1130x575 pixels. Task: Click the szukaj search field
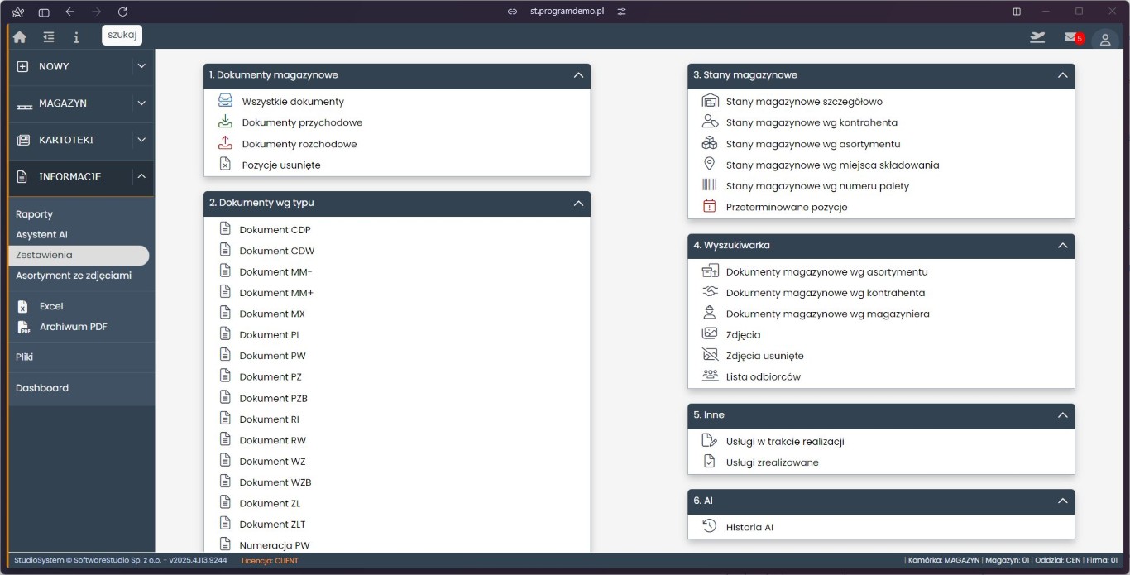(x=122, y=35)
